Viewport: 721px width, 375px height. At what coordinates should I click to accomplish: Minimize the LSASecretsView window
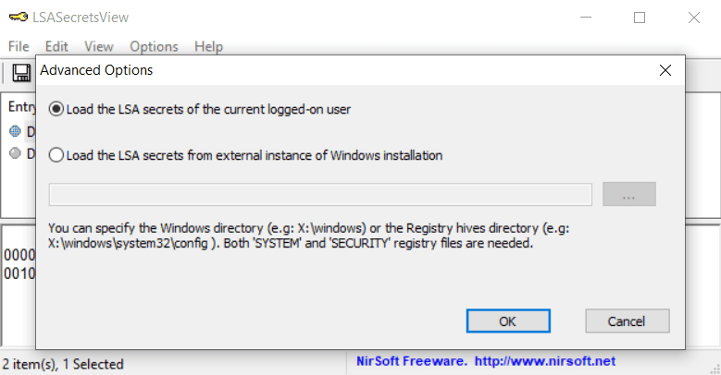coord(586,18)
